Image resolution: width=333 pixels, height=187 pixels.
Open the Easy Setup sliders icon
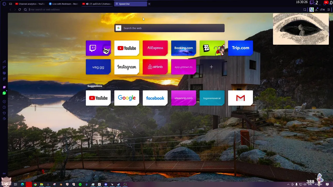329,10
